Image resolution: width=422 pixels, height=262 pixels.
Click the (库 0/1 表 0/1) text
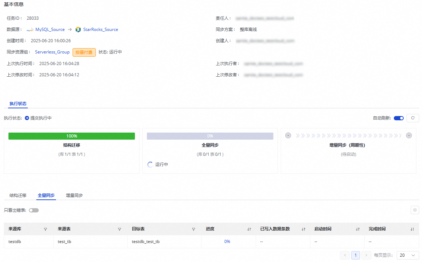(210, 154)
